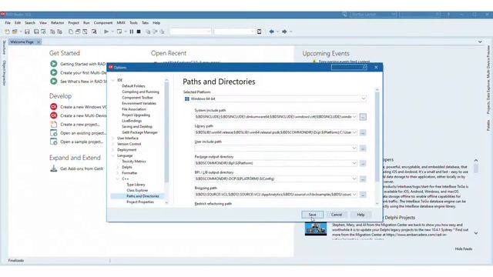
Task: Expand the System include path dropdown arrow
Action: [354, 117]
